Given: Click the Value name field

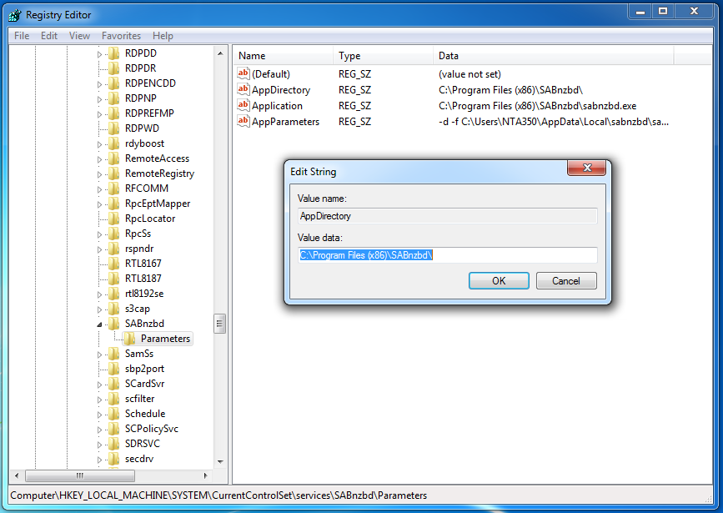Looking at the screenshot, I should (447, 216).
